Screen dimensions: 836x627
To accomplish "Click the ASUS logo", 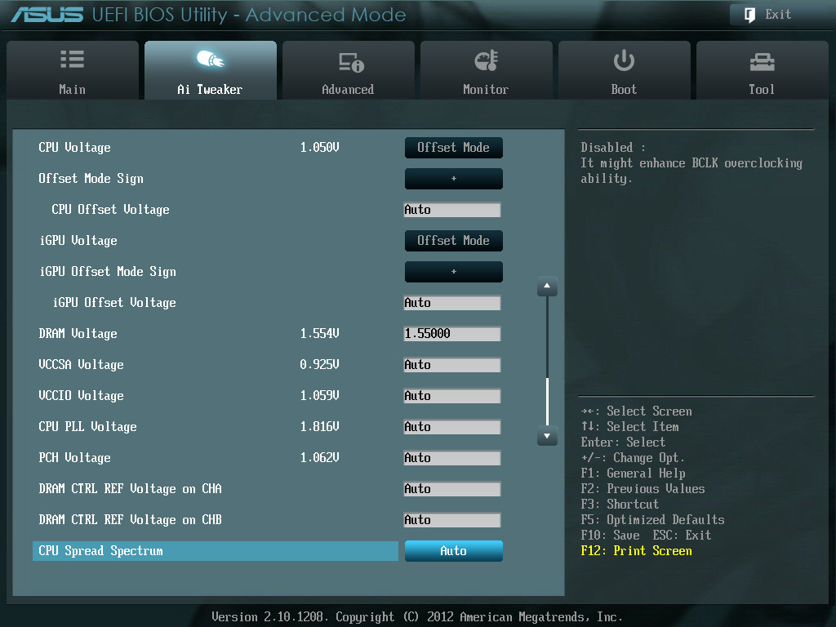I will tap(47, 15).
